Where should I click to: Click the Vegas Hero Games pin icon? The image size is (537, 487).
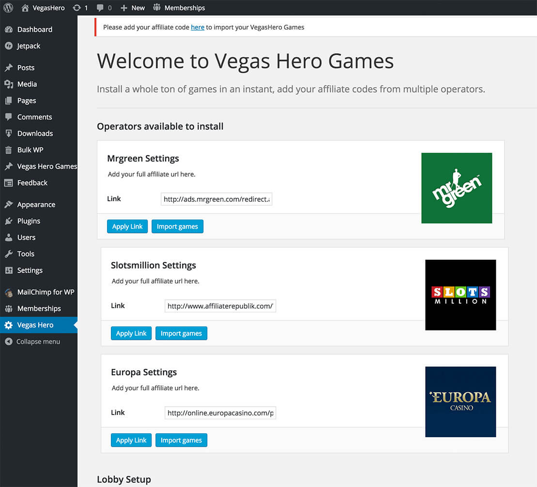pos(9,166)
